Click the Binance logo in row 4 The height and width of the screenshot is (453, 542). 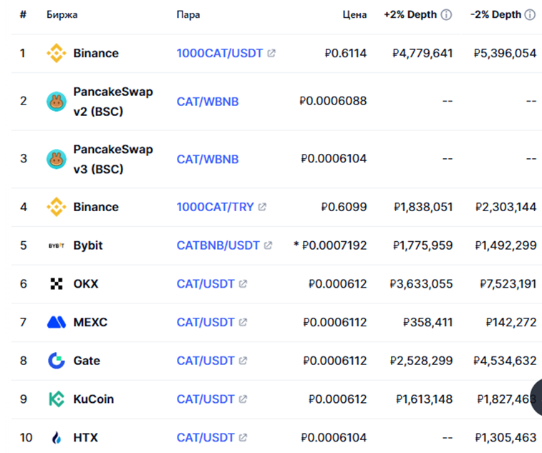[x=57, y=207]
